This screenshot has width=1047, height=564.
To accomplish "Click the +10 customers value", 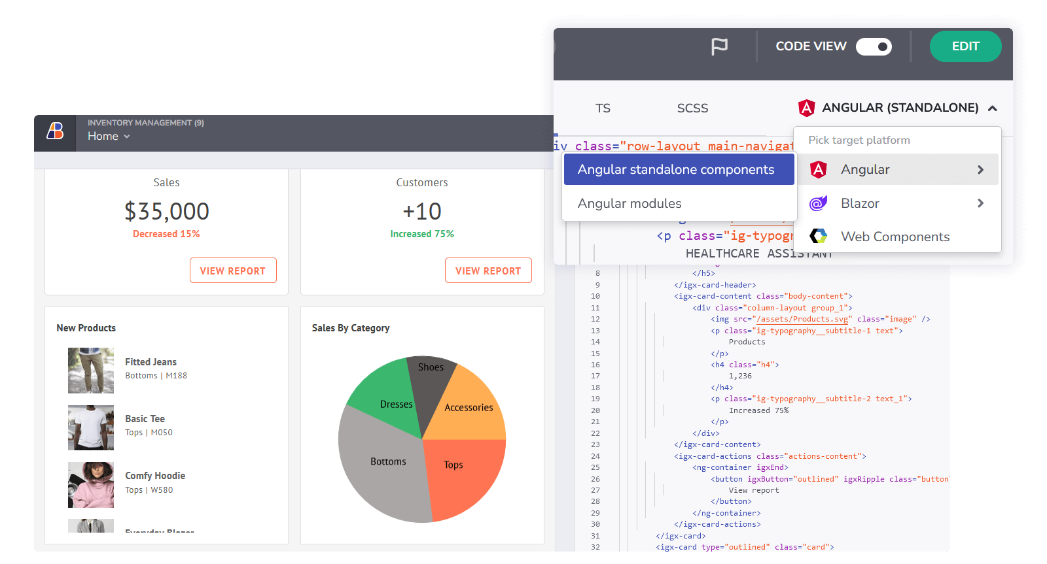I will [x=422, y=211].
